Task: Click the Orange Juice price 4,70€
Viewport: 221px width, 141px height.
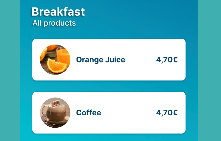Action: pos(167,60)
